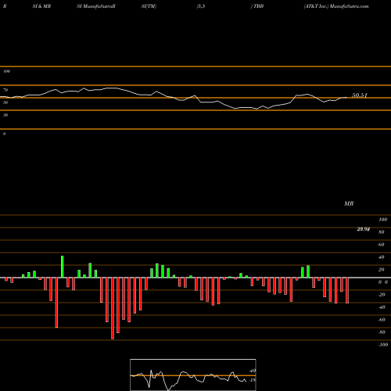Click the RSI axis label 30

pyautogui.click(x=5, y=115)
